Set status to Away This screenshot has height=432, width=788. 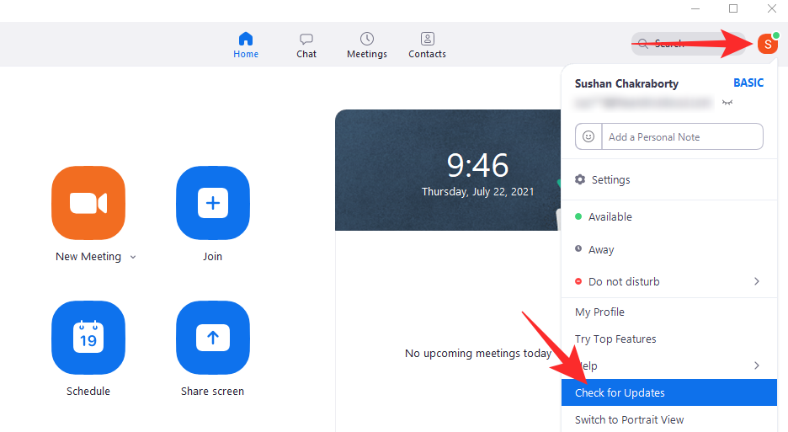(x=601, y=250)
